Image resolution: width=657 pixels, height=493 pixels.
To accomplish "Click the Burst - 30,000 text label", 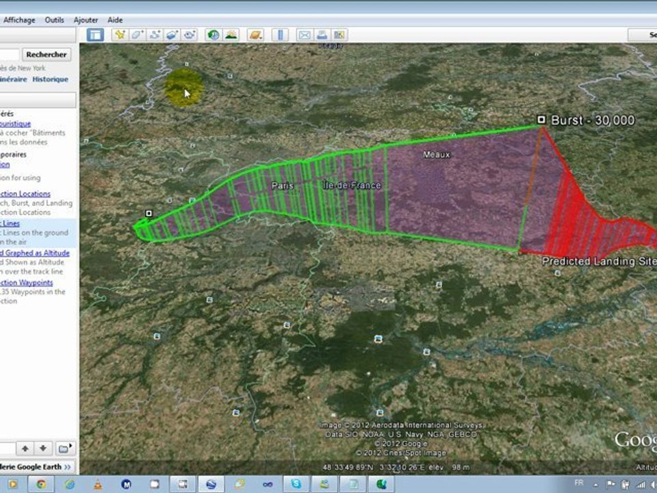I will tap(593, 121).
